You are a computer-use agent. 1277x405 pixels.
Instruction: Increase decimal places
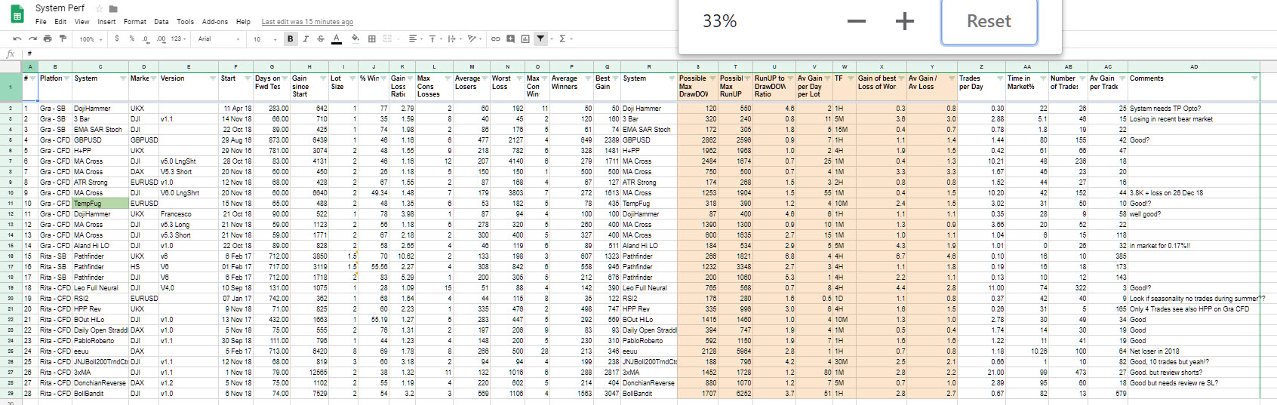(161, 38)
